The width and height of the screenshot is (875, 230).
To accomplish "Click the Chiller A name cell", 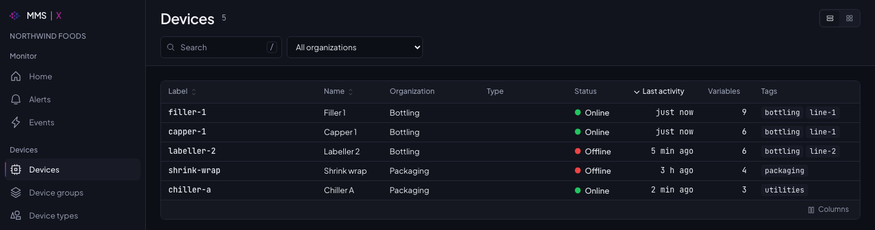I will tap(339, 190).
